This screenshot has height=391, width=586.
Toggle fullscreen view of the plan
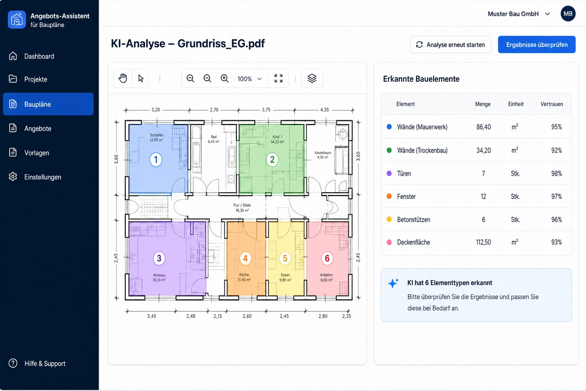(x=278, y=78)
